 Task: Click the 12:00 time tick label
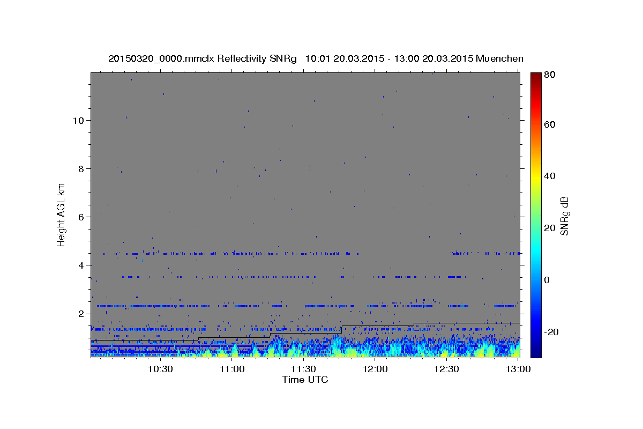(x=375, y=369)
